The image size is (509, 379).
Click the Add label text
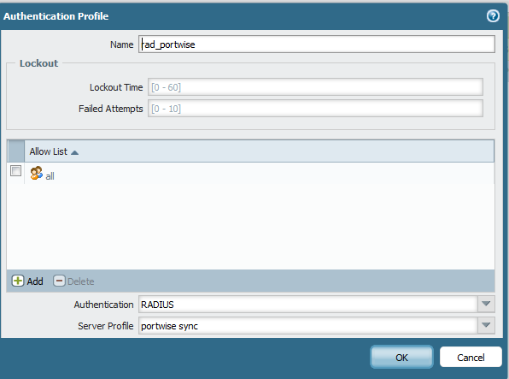click(35, 281)
